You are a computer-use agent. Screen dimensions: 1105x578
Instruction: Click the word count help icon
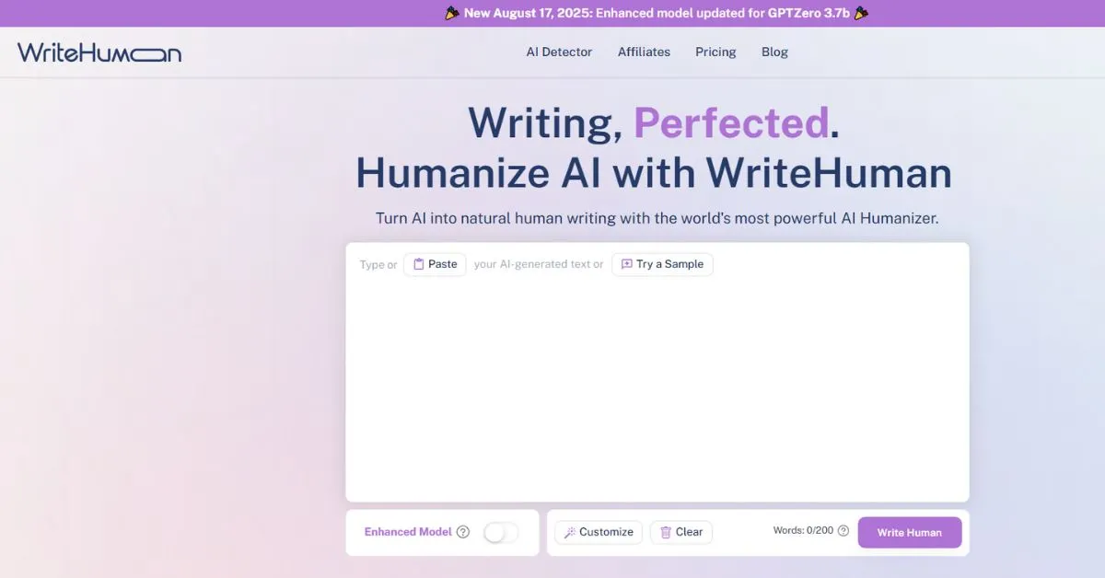[x=843, y=531]
